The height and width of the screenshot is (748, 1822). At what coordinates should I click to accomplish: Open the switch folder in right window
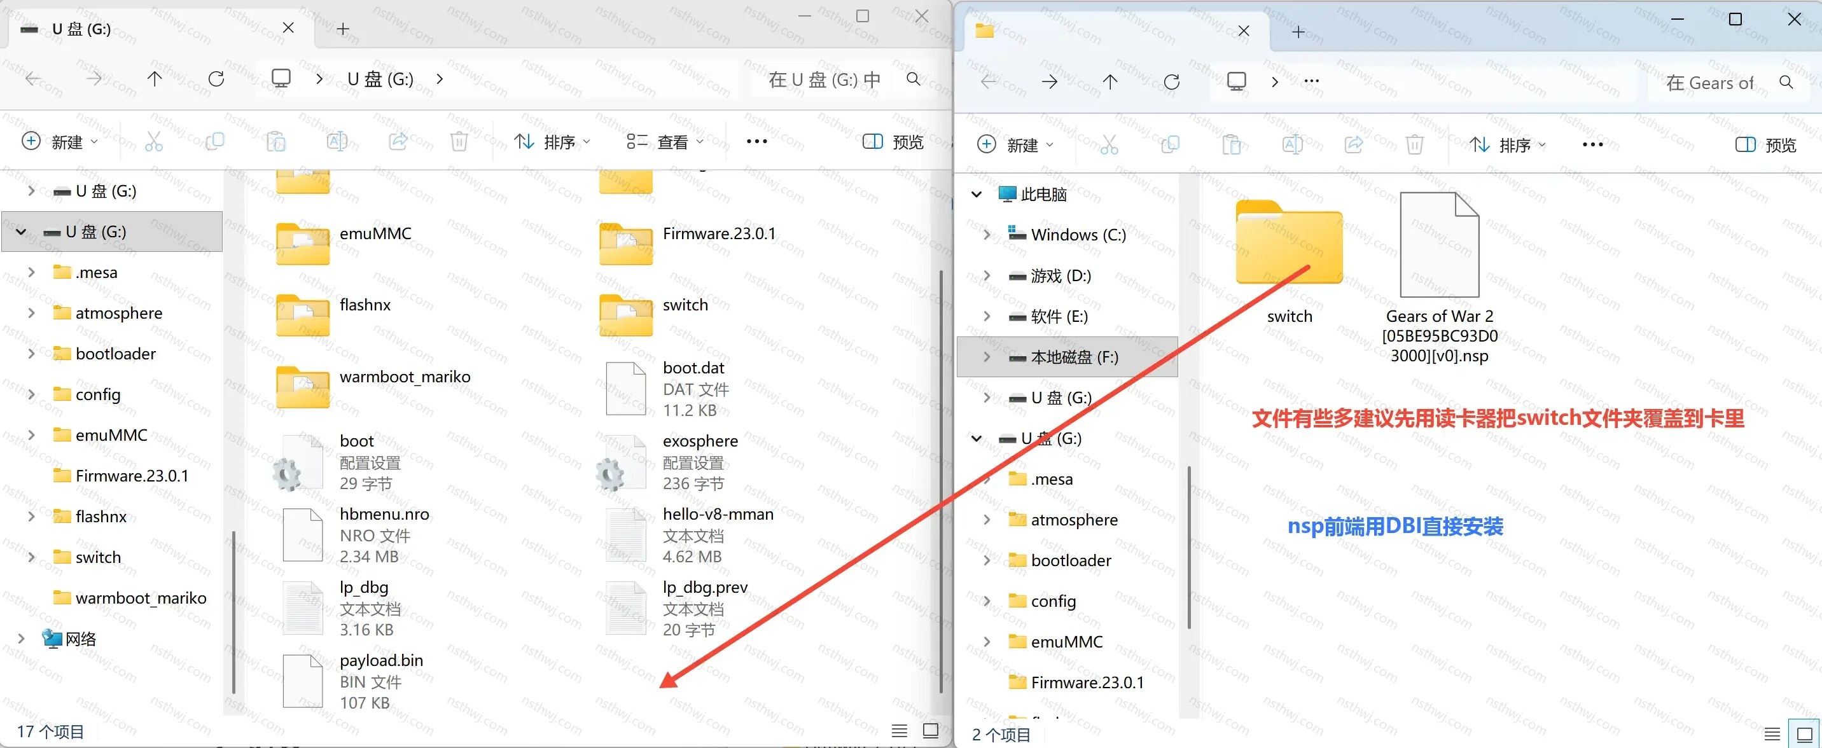click(x=1290, y=261)
